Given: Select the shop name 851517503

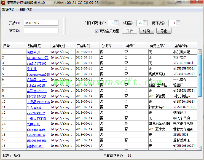Looking at the screenshot, I should coord(181,135).
